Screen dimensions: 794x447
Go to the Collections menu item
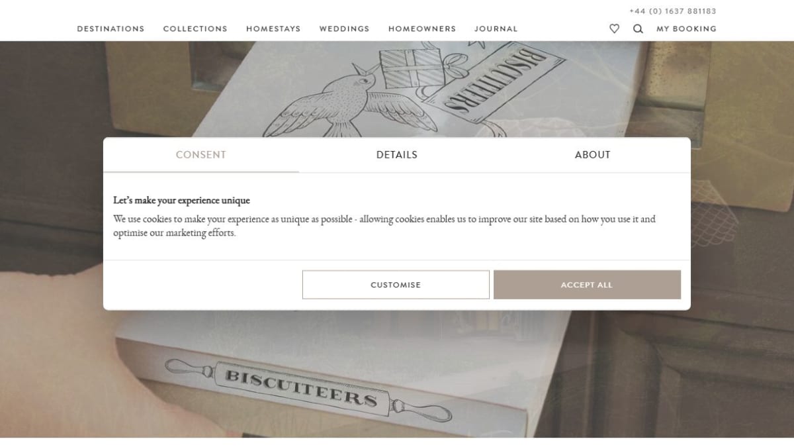pyautogui.click(x=195, y=29)
